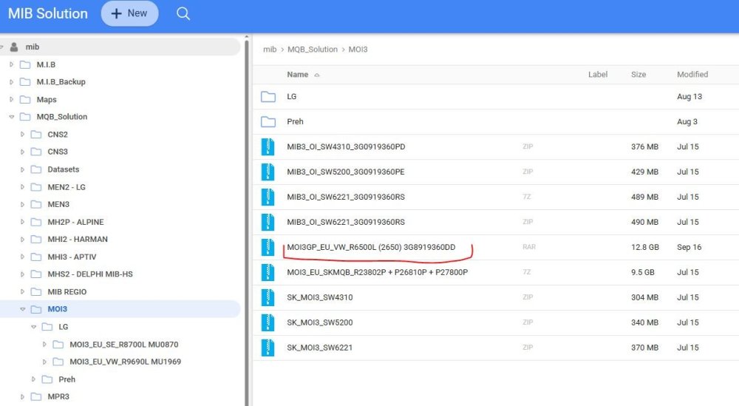This screenshot has width=739, height=406.
Task: Select the MOI3GP_EU_VW_R6500L (2650) 3G8919360DD file name
Action: (372, 247)
